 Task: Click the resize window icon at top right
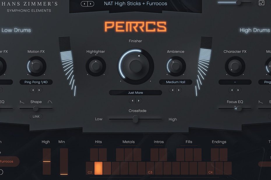(x=261, y=3)
